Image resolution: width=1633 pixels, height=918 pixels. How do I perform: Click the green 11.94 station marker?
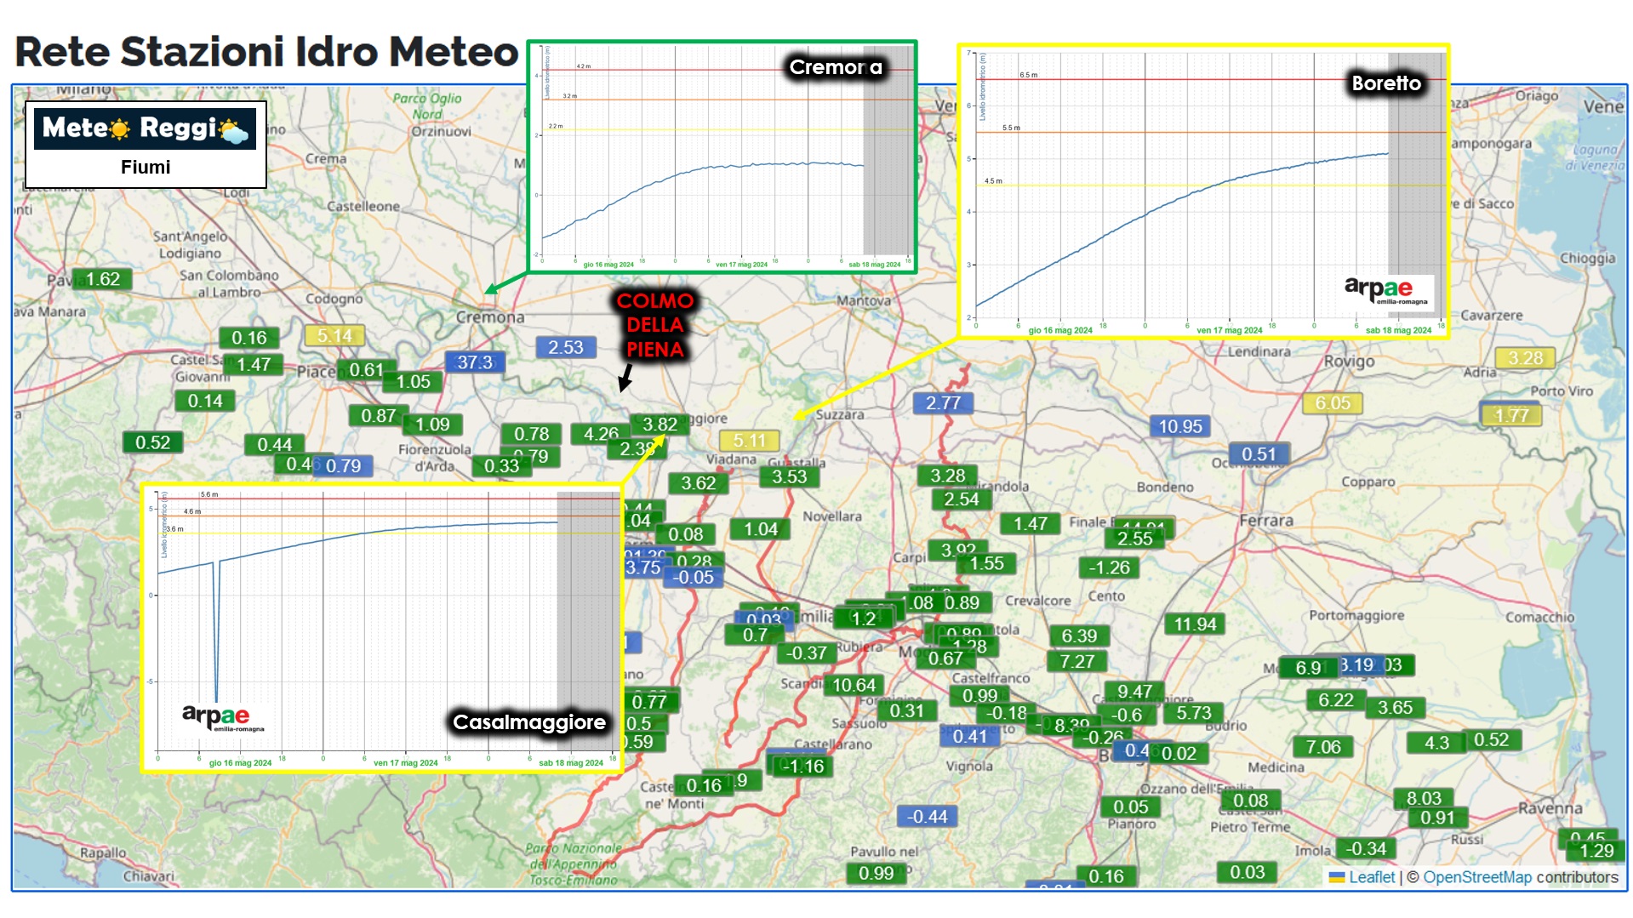(1195, 624)
